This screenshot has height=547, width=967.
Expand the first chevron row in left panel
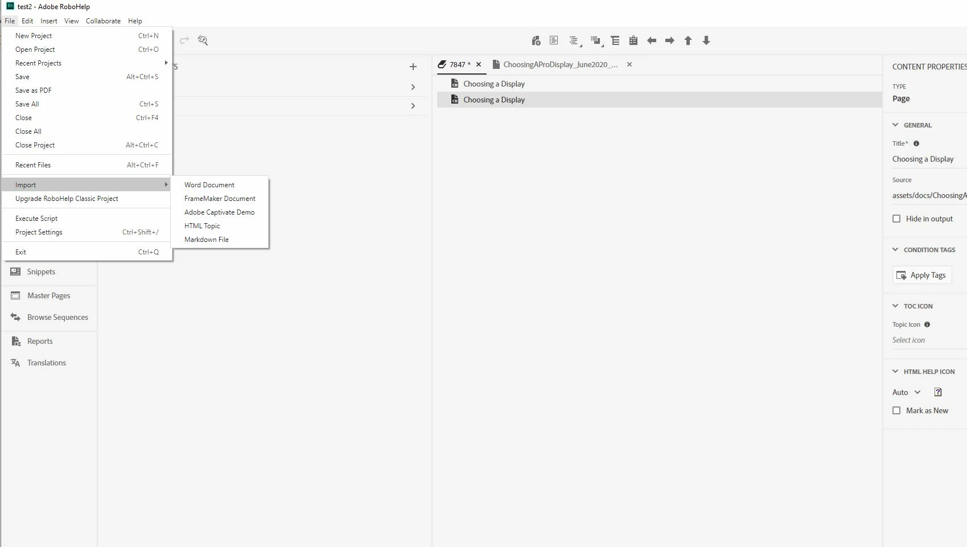coord(413,87)
